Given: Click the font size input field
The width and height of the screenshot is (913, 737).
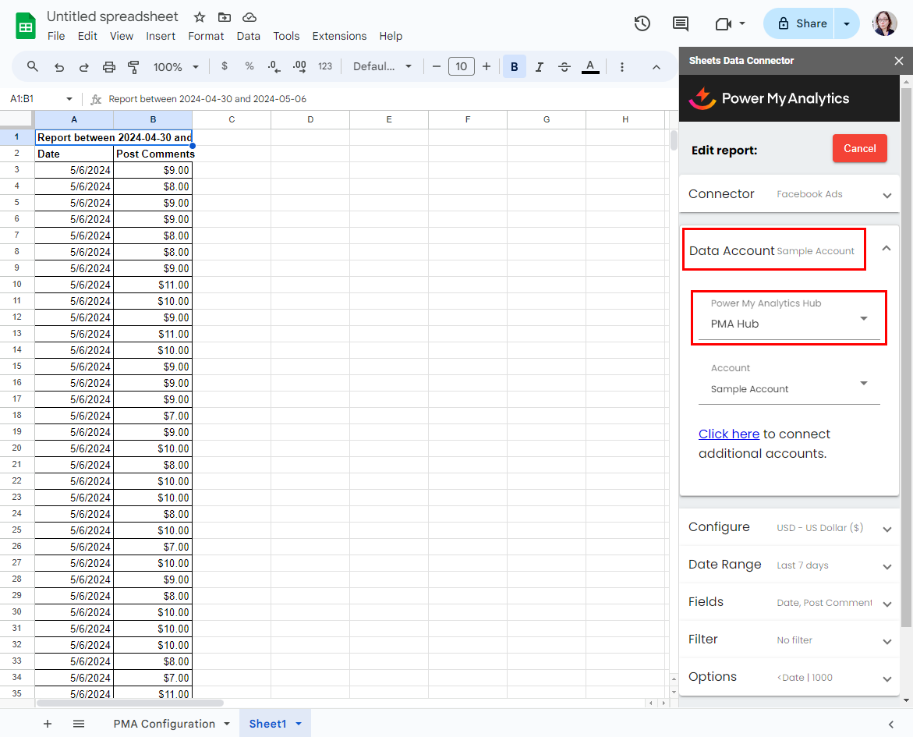Looking at the screenshot, I should point(462,67).
